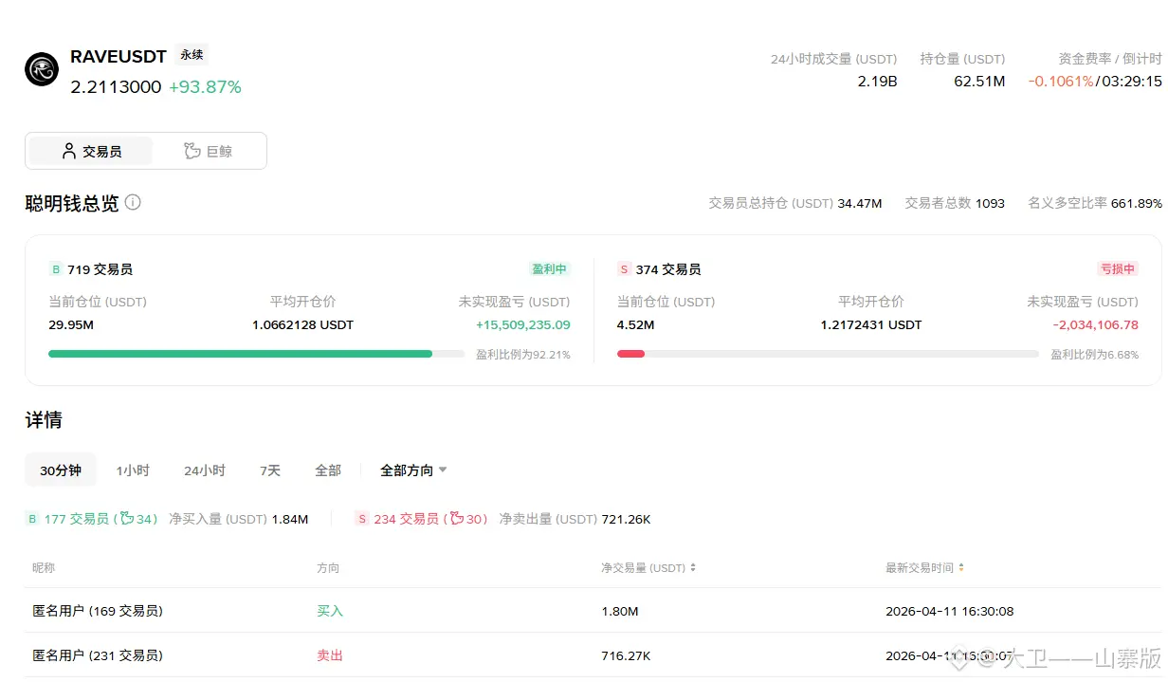Click 交易者总数 1093 value
1168x682 pixels.
pos(990,203)
